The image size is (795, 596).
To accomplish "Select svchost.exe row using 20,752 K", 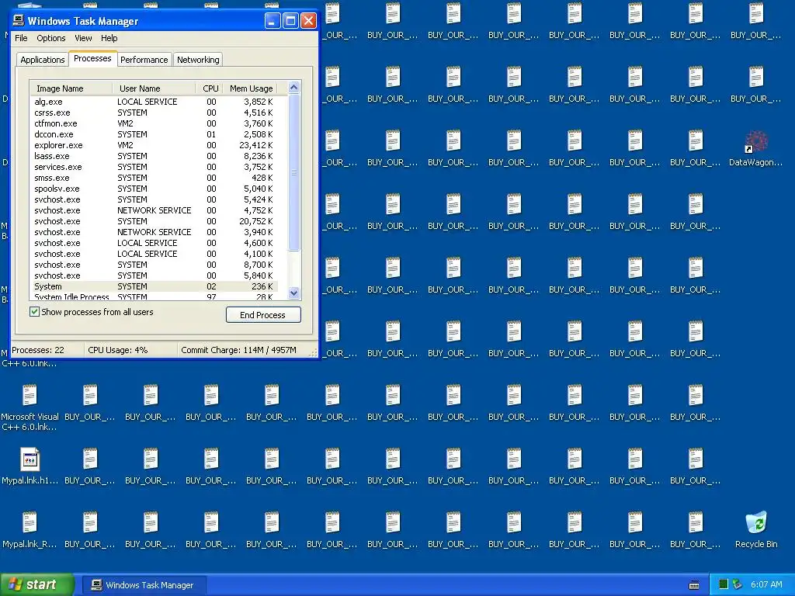I will click(154, 221).
